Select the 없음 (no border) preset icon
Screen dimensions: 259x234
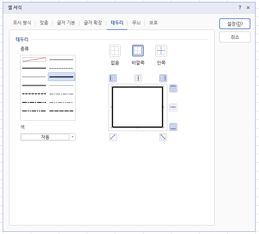(x=115, y=51)
